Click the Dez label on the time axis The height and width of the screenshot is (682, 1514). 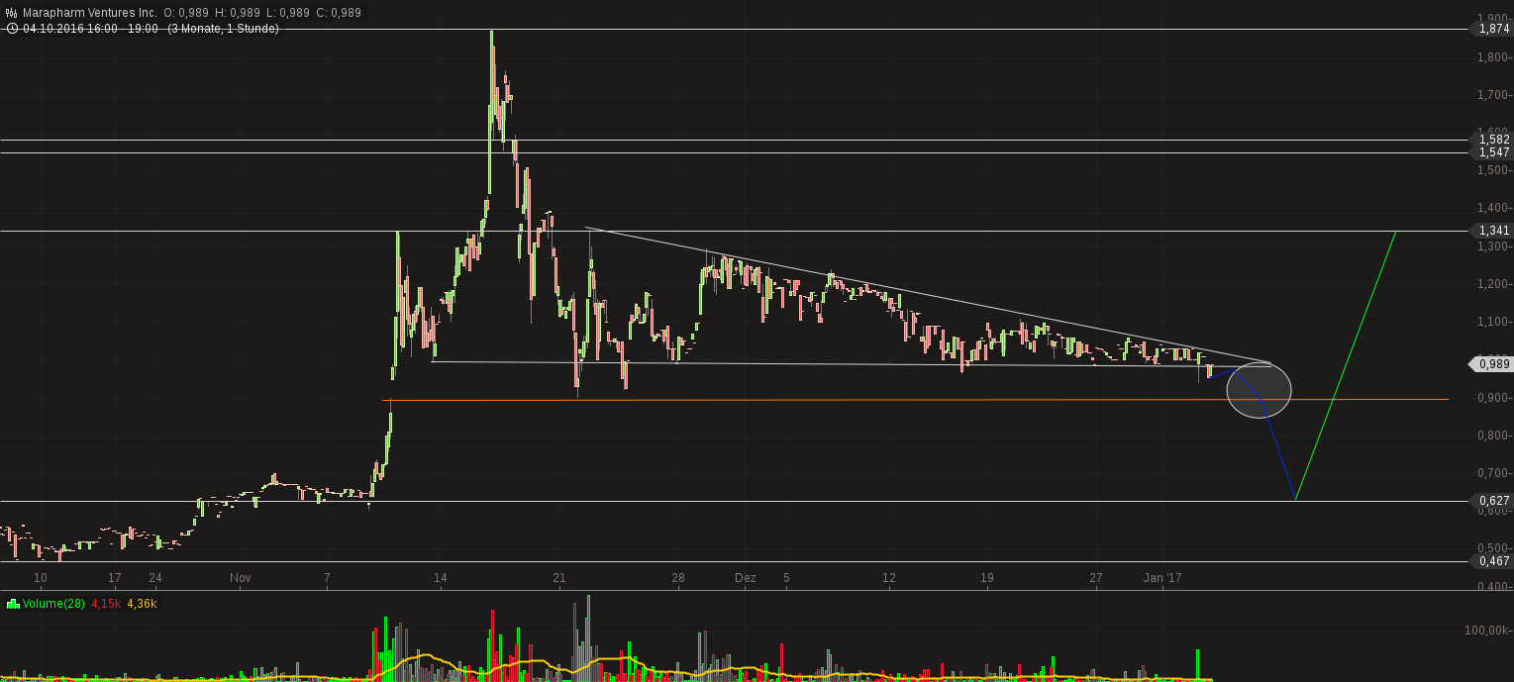746,578
